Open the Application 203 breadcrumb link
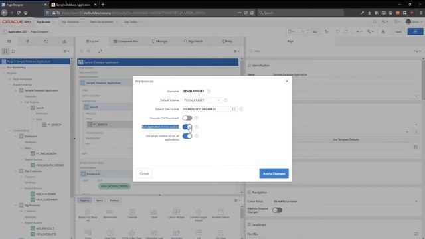Screen dimensions: 425x239 [17, 31]
